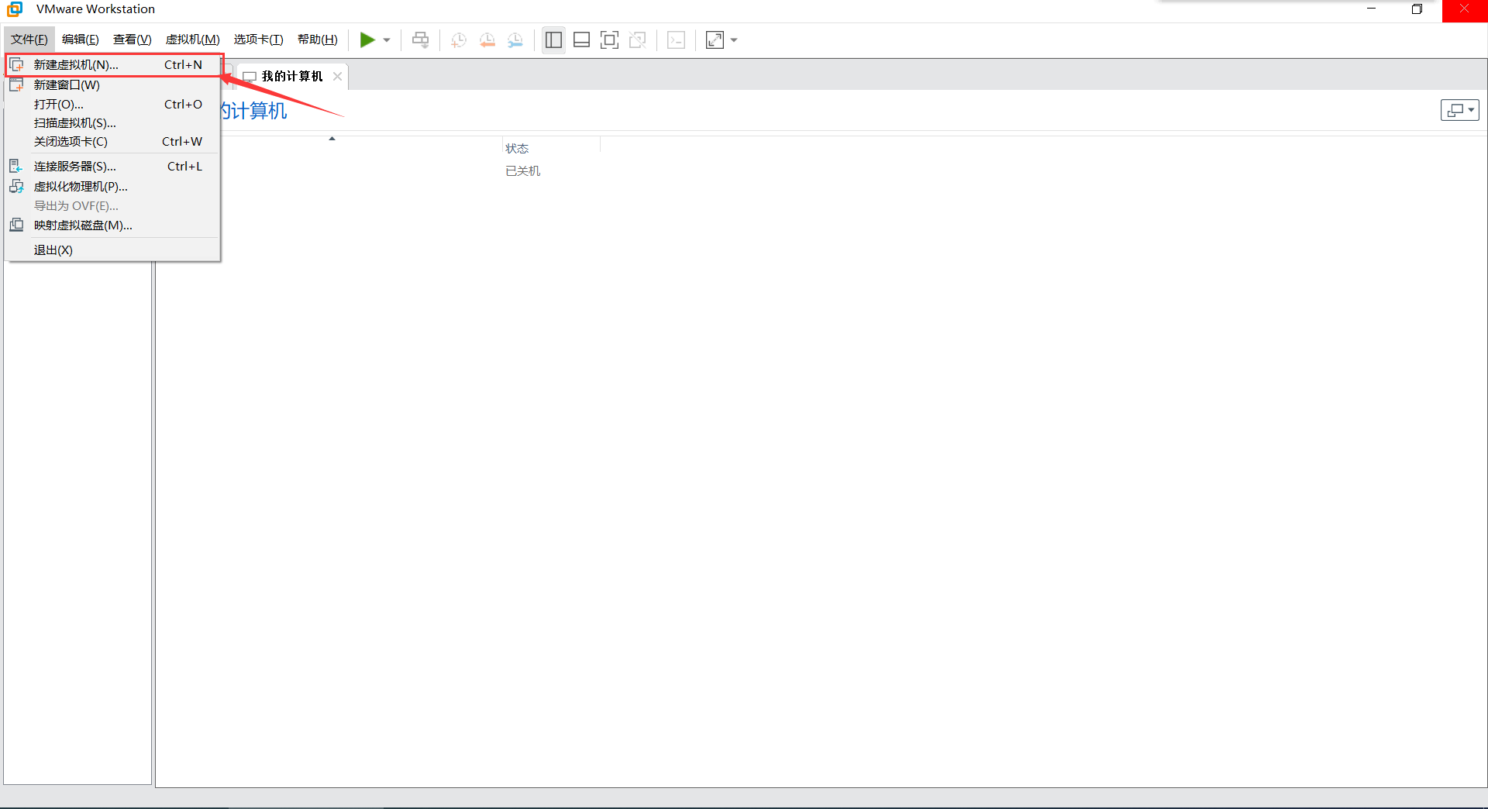The height and width of the screenshot is (809, 1488).
Task: Open the dropdown arrow next to the play button
Action: pos(387,40)
